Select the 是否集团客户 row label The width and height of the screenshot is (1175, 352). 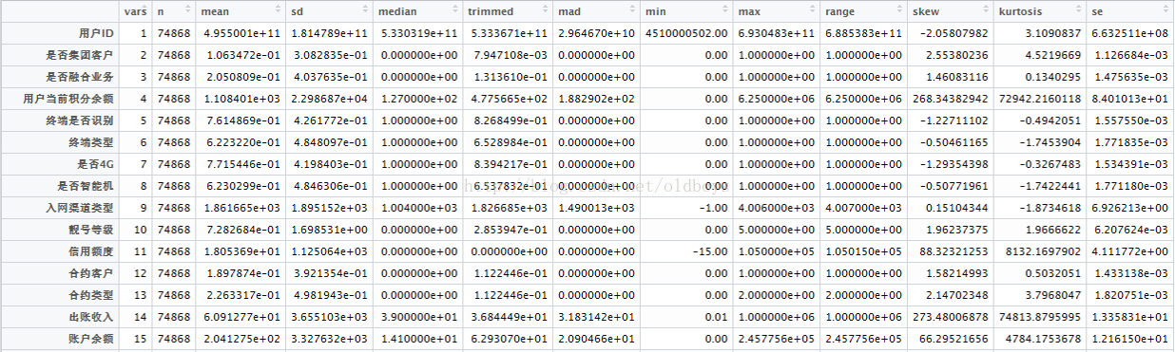point(80,55)
